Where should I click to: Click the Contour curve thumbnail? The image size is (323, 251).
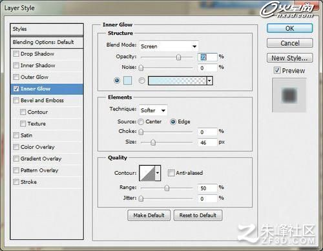(147, 173)
